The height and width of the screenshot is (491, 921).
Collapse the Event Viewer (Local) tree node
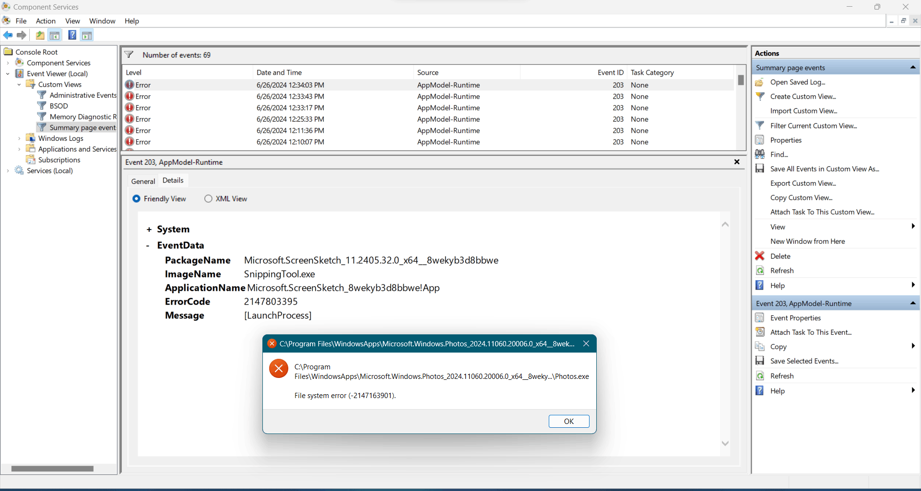tap(8, 74)
